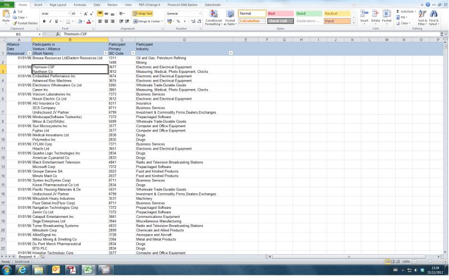Click the Bottom Align icon
The height and width of the screenshot is (280, 449).
[x=113, y=13]
